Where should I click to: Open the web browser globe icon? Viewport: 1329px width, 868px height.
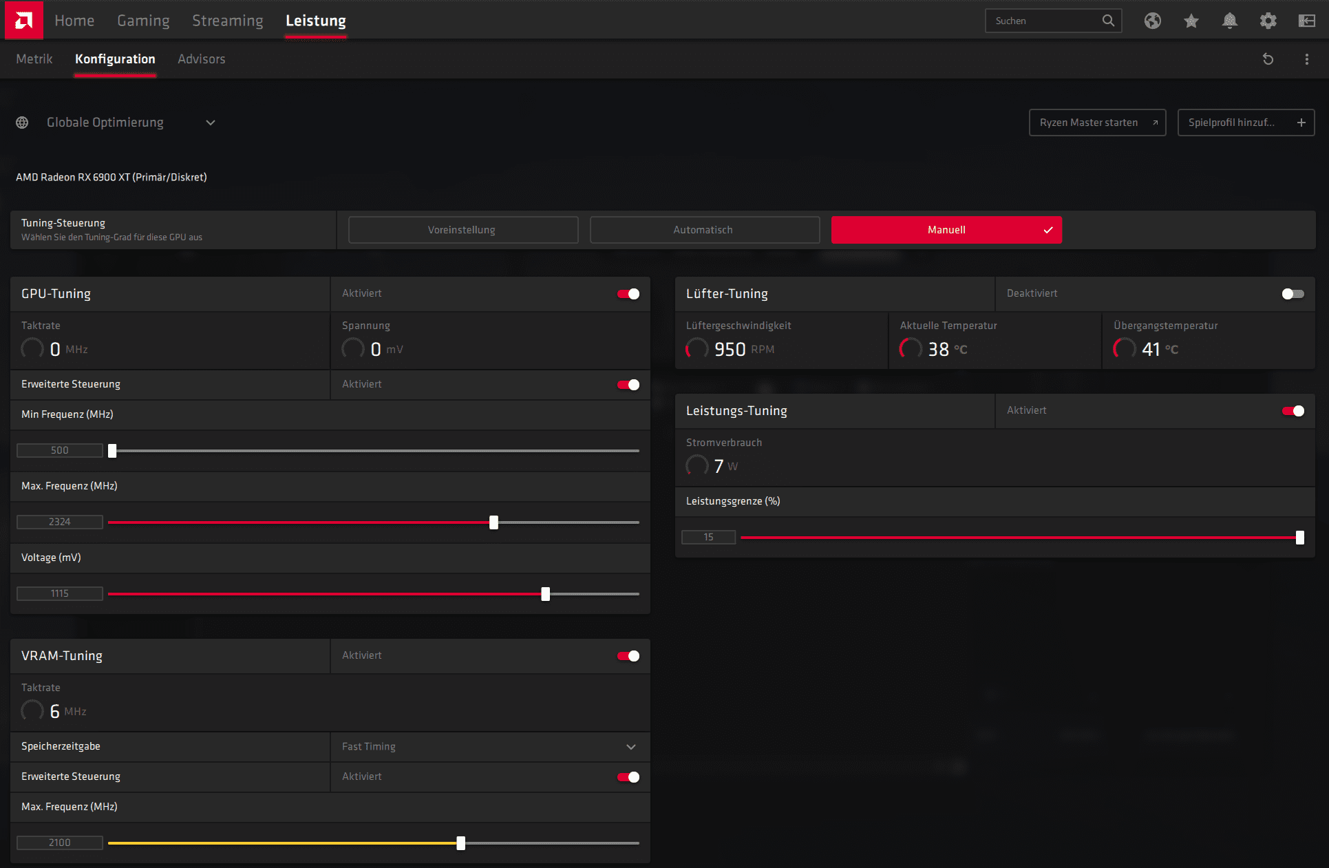[x=1153, y=21]
